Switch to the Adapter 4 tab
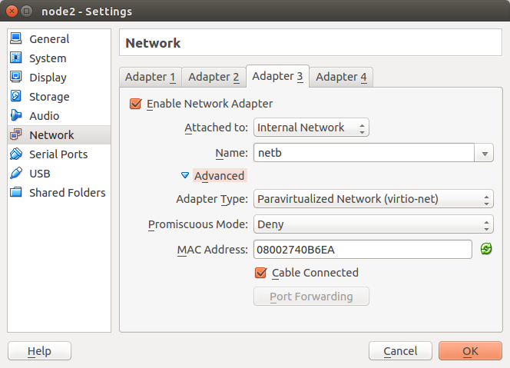Viewport: 510px width, 368px height. (x=341, y=77)
